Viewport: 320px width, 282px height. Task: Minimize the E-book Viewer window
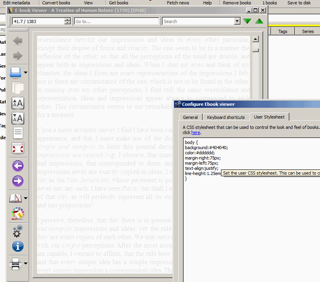[x=248, y=10]
